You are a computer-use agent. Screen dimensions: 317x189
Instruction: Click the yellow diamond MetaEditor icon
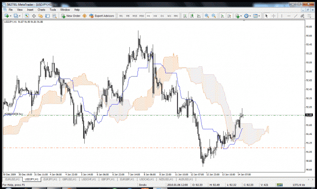(85, 16)
